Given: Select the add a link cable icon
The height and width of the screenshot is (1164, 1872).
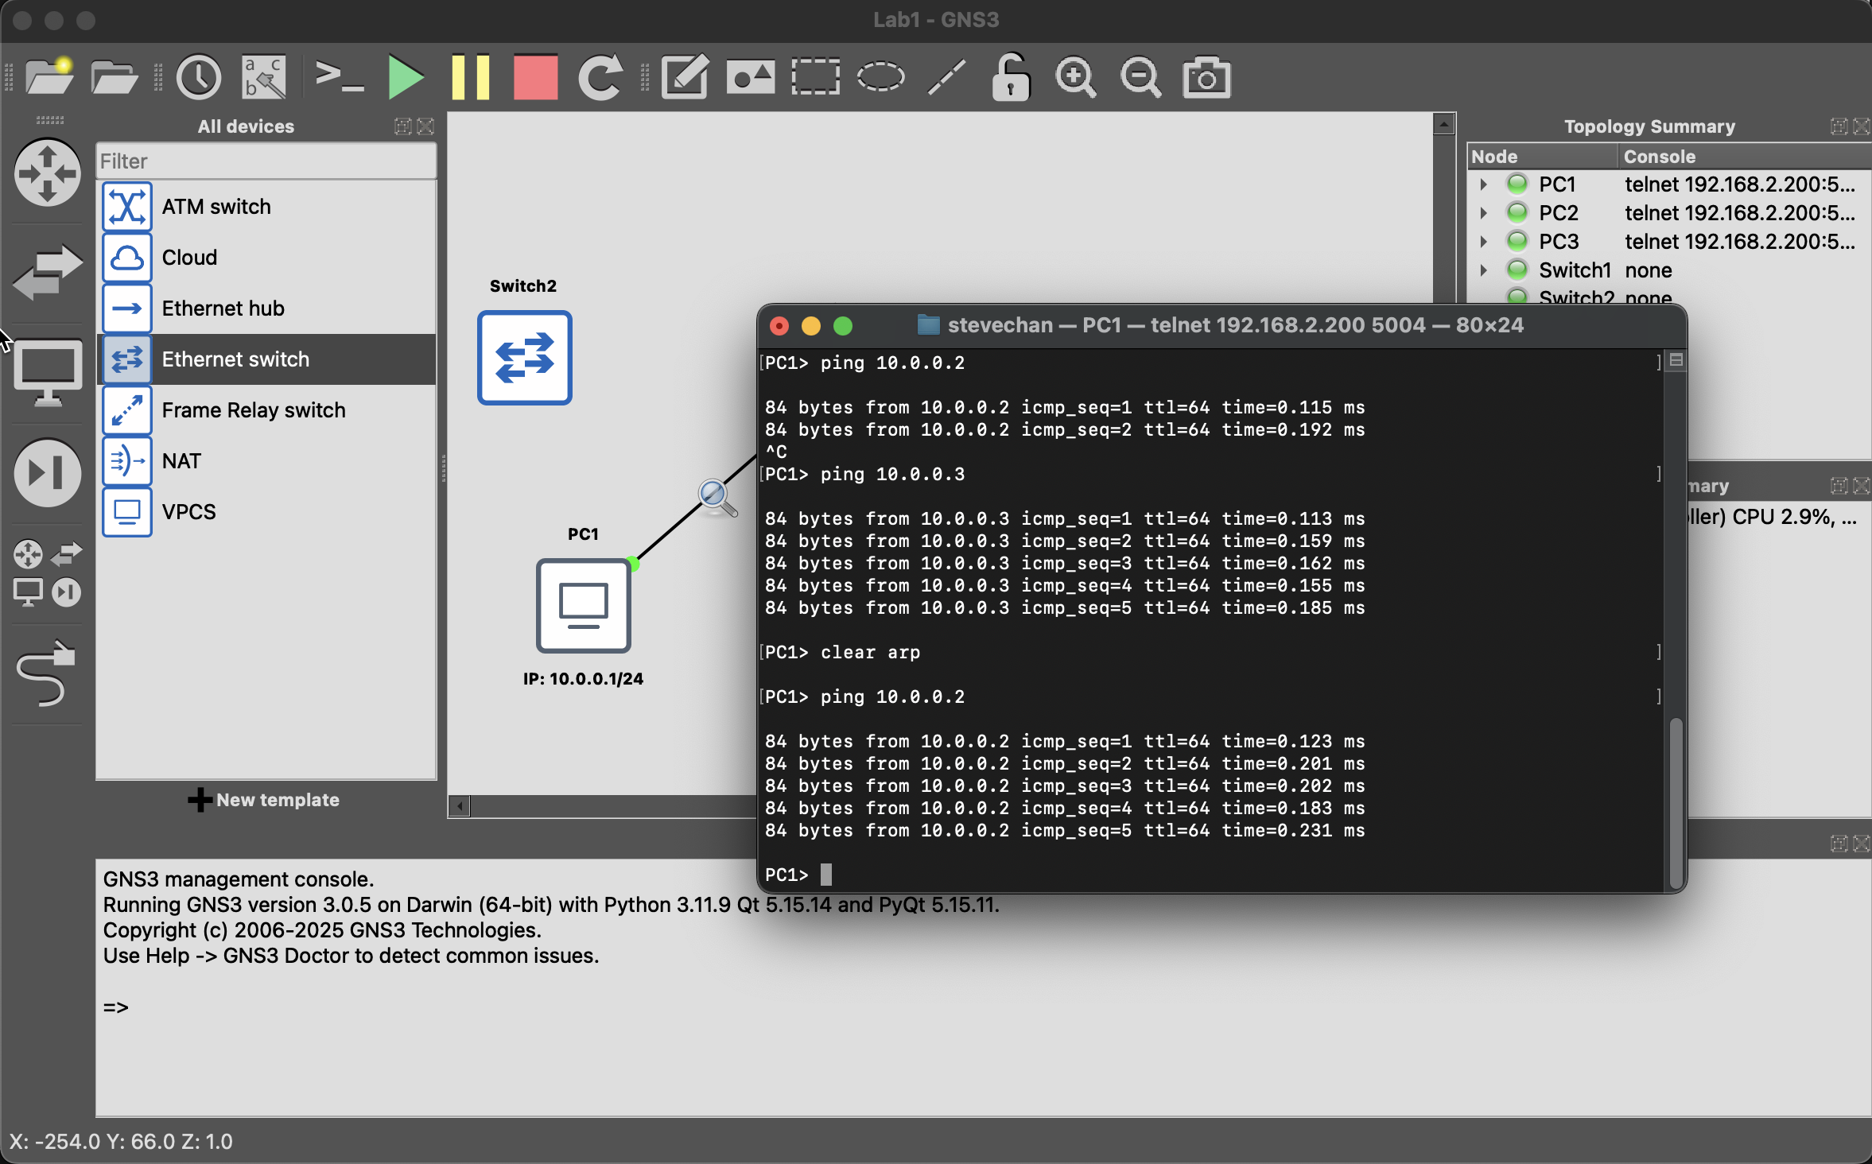Looking at the screenshot, I should pyautogui.click(x=47, y=674).
